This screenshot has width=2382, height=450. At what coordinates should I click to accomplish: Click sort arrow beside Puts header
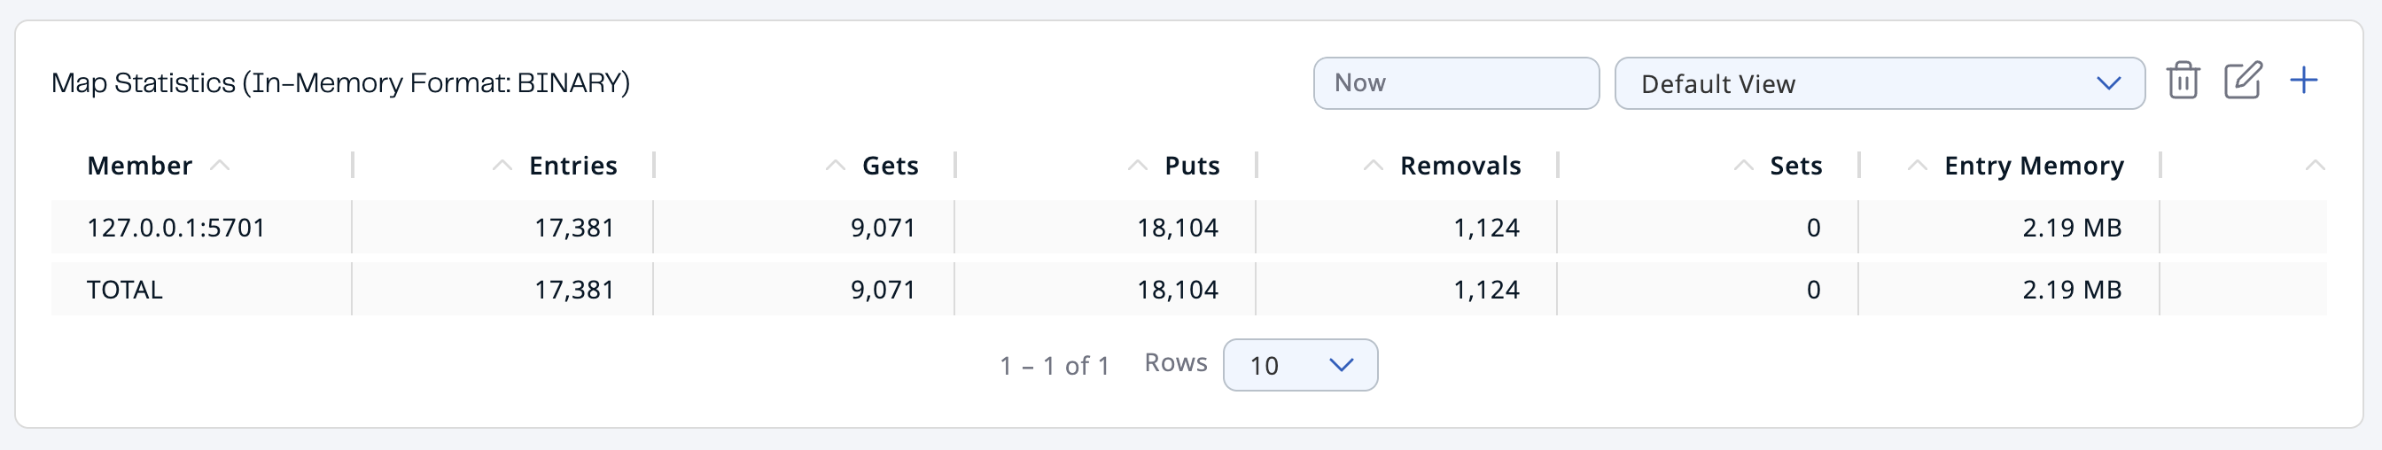coord(1137,166)
